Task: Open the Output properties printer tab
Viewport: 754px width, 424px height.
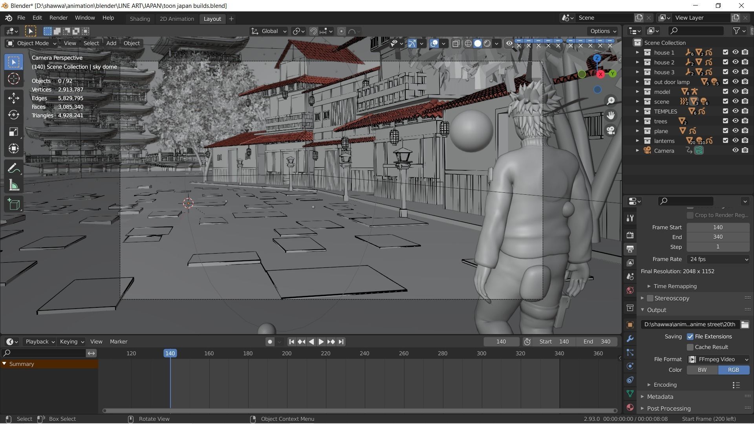Action: click(x=630, y=249)
